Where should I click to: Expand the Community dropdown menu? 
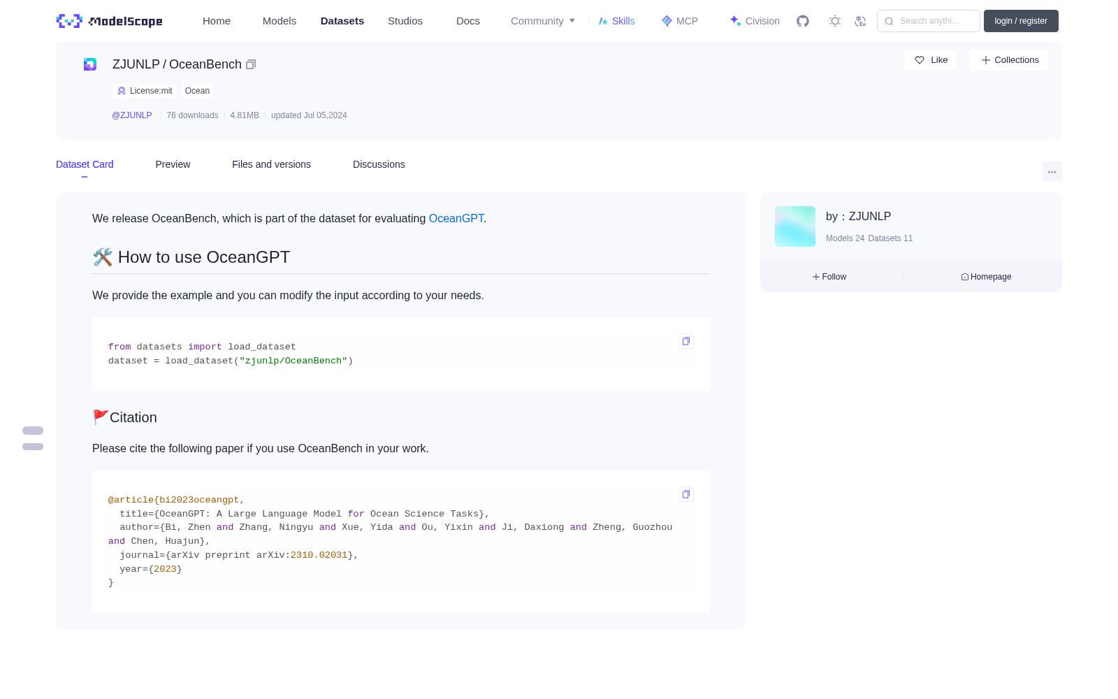pyautogui.click(x=543, y=21)
